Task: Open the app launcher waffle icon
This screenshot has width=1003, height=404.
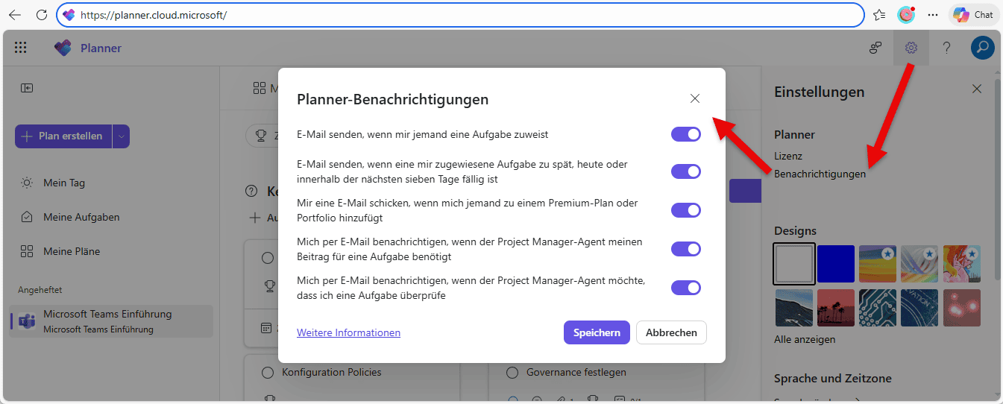Action: [x=20, y=48]
